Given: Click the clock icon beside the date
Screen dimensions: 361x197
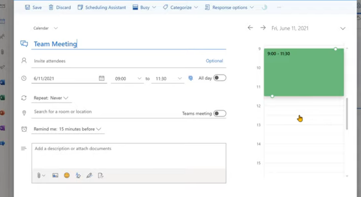Looking at the screenshot, I should tap(24, 78).
